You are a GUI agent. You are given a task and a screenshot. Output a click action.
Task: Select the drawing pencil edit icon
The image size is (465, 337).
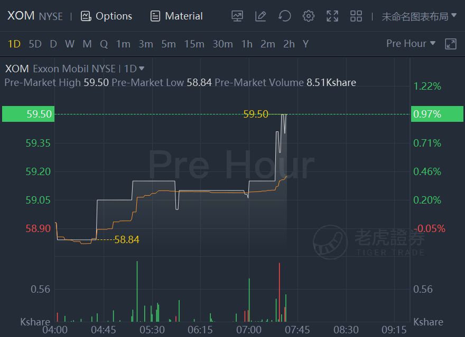coord(261,16)
